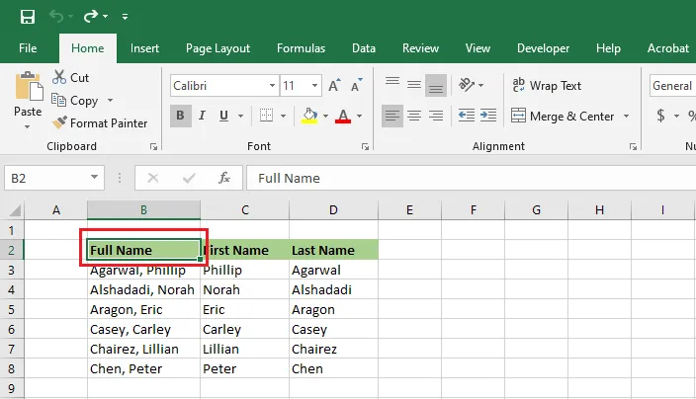This screenshot has height=399, width=696.
Task: Center text horizontally
Action: pyautogui.click(x=414, y=116)
